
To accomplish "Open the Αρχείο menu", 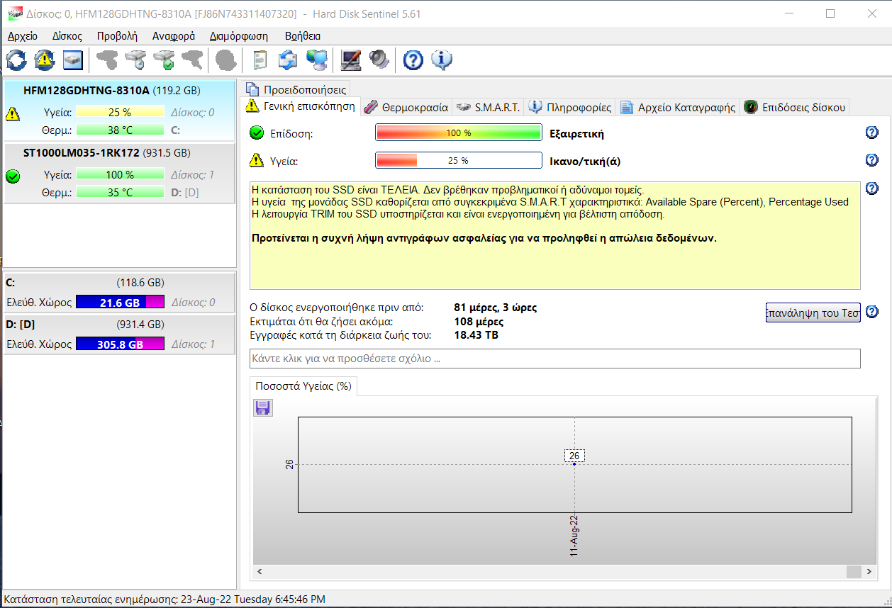I will tap(23, 36).
